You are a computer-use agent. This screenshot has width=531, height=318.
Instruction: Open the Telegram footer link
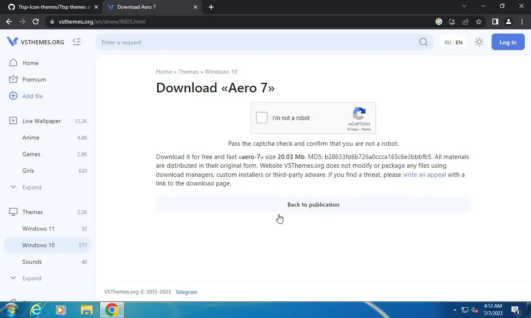pyautogui.click(x=186, y=292)
